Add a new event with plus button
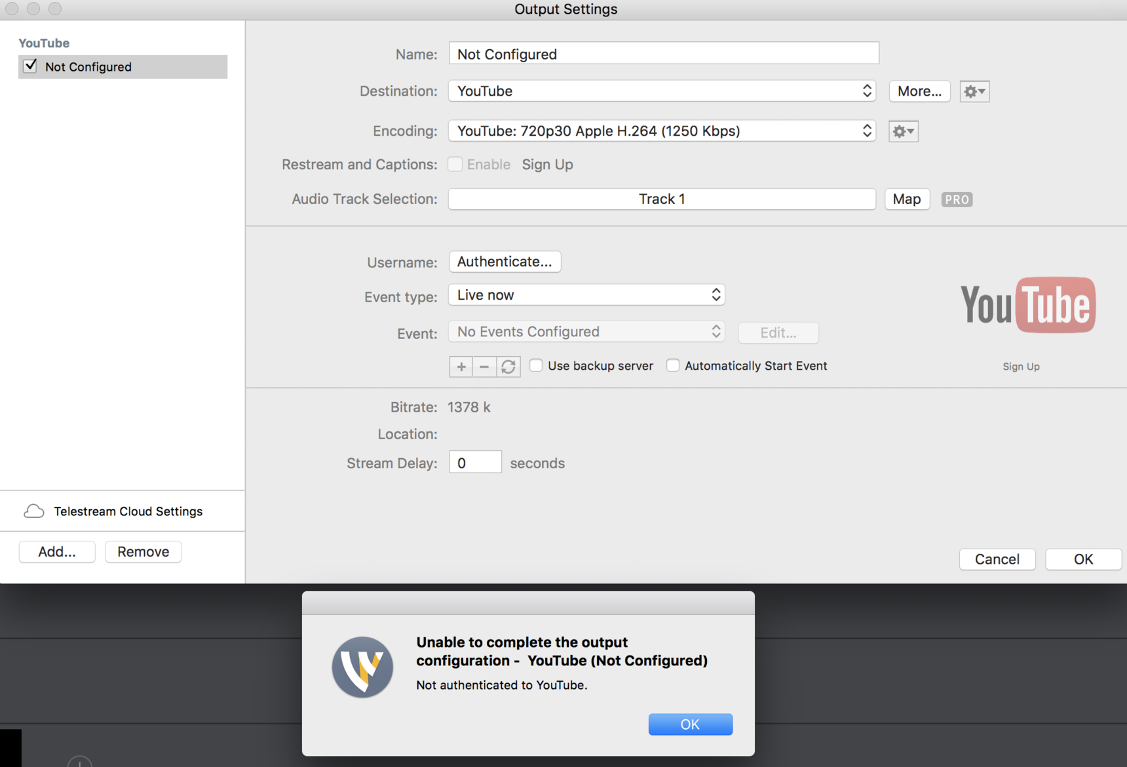Screen dimensions: 1127x767 point(461,366)
